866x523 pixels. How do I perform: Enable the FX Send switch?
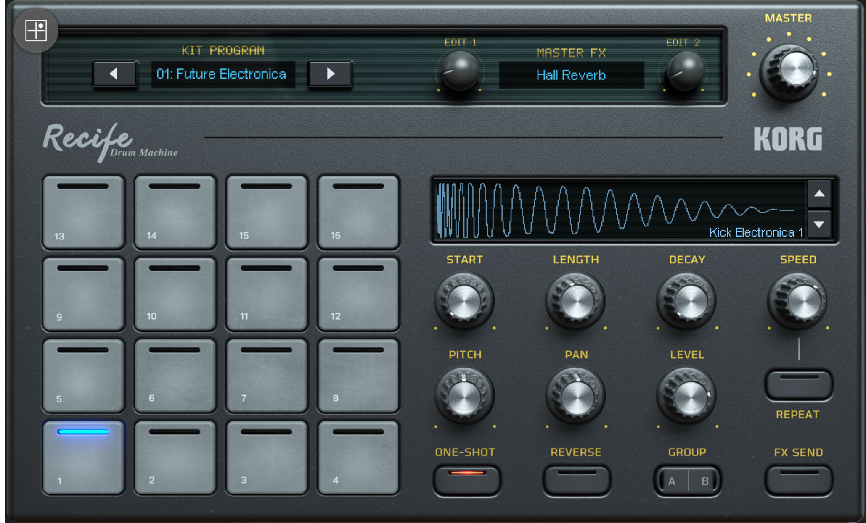[799, 480]
